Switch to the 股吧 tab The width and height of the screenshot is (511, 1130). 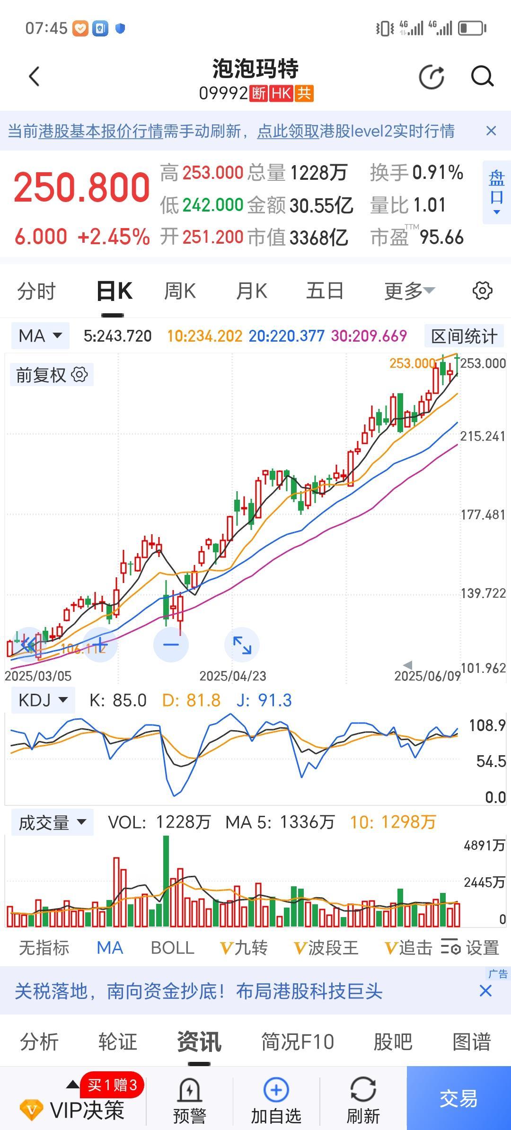pos(393,1042)
